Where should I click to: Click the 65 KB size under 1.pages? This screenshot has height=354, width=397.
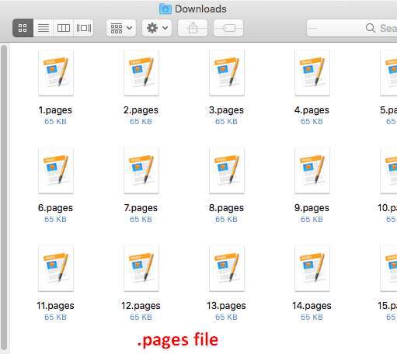point(55,122)
